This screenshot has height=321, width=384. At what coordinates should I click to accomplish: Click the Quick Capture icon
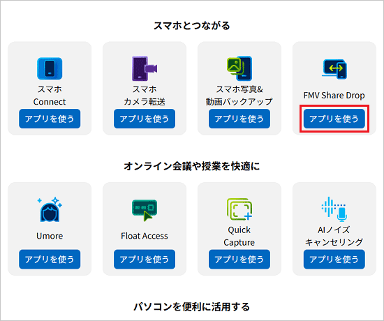tap(239, 209)
